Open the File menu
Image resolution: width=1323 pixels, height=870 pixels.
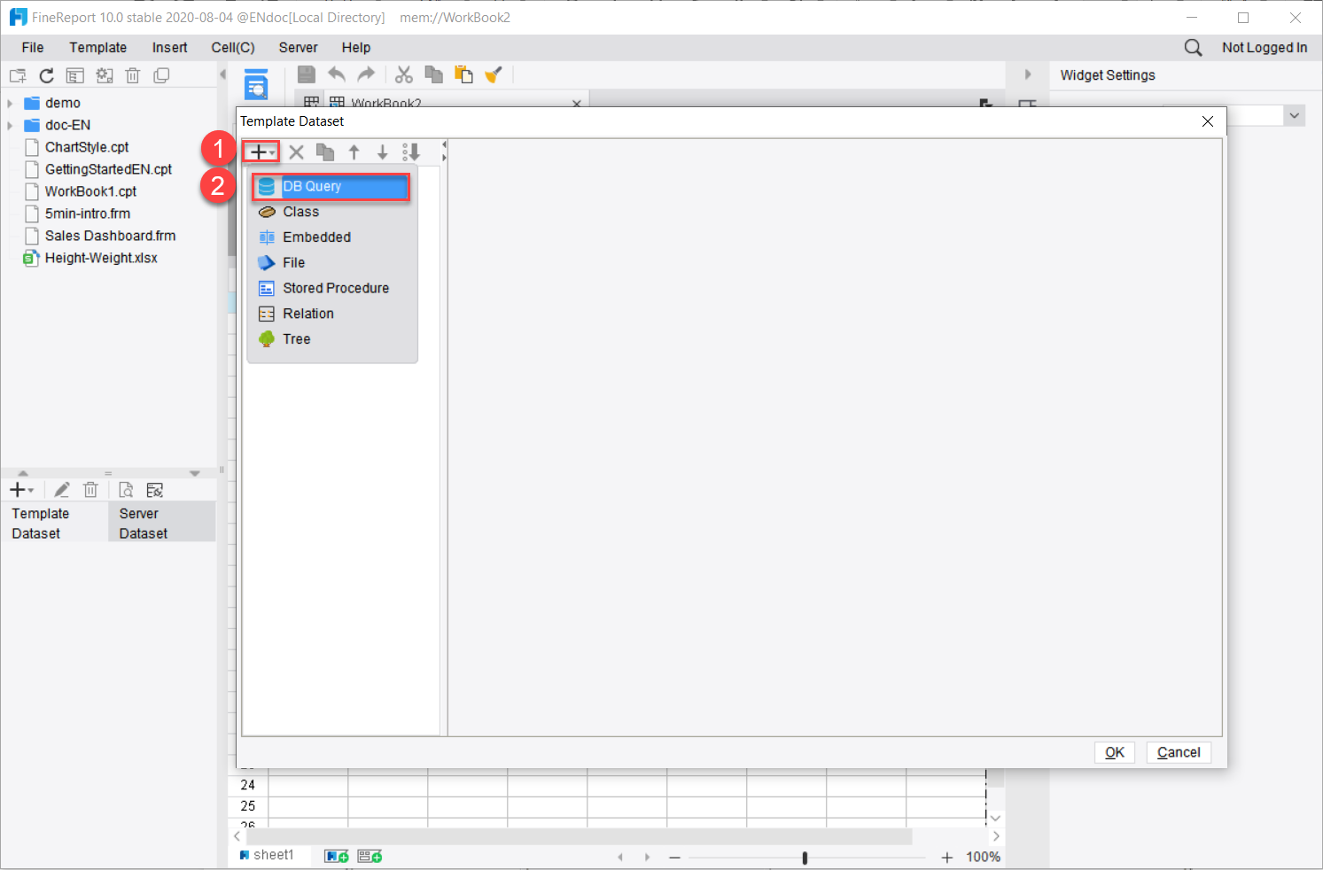pyautogui.click(x=33, y=48)
